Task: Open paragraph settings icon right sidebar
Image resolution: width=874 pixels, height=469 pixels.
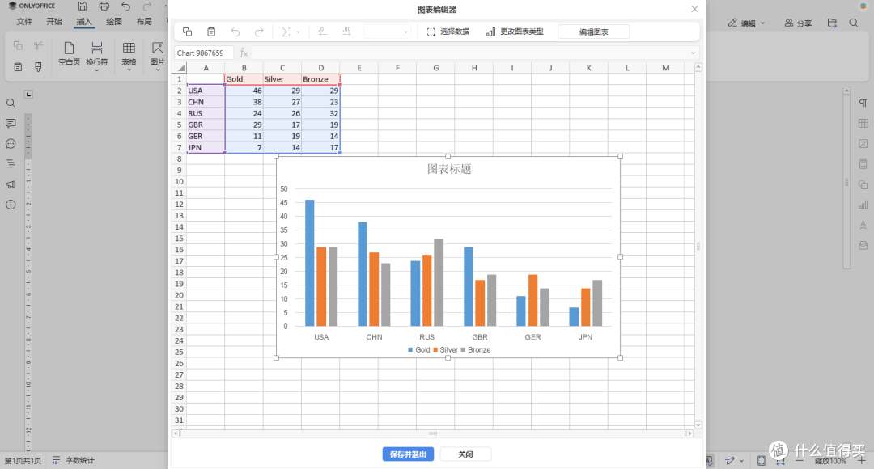Action: click(x=863, y=103)
